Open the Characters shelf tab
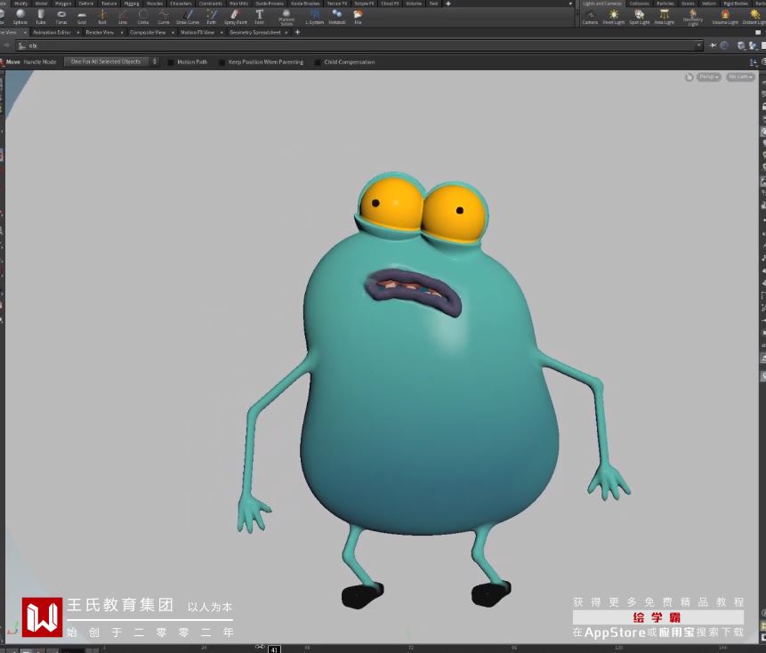766x653 pixels. 181,4
